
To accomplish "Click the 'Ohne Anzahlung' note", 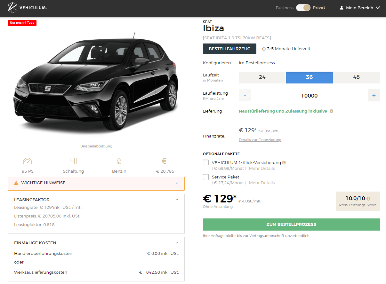I will coord(218,207).
